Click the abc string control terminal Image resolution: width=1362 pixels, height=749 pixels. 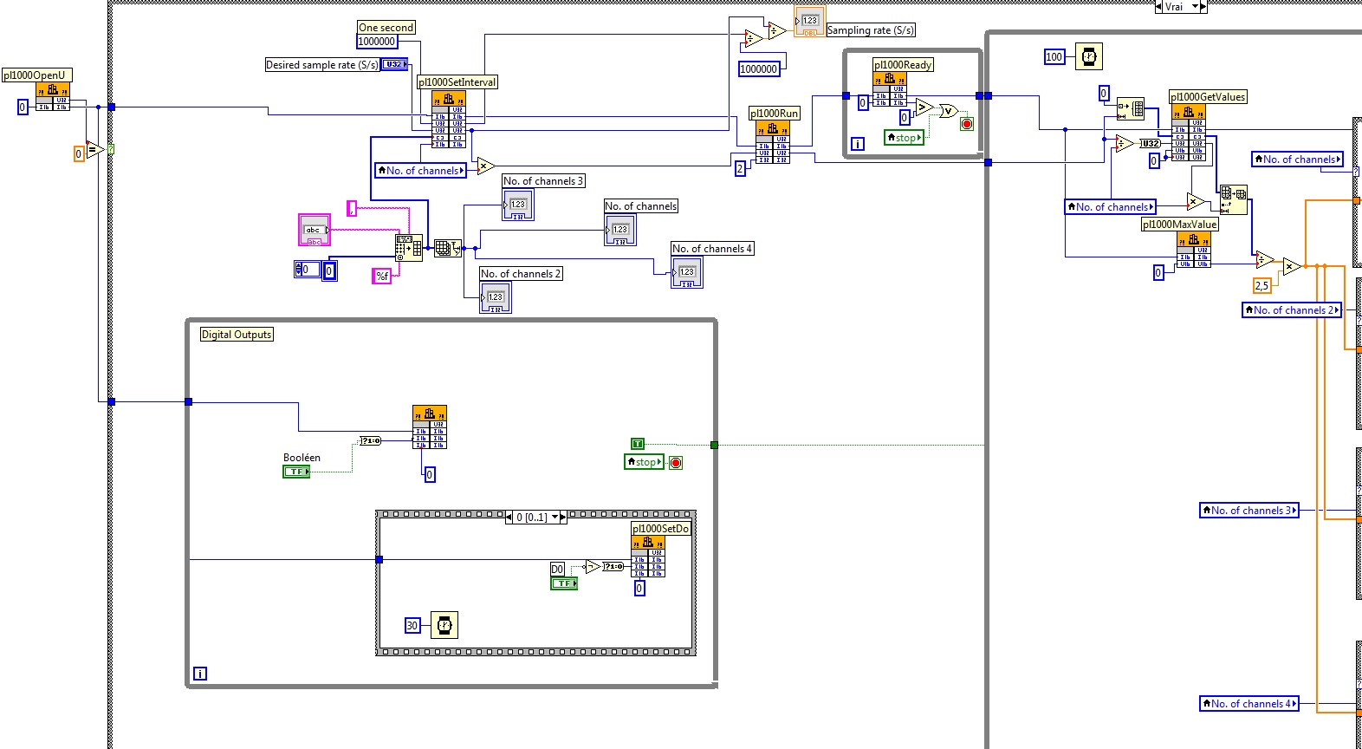[314, 231]
